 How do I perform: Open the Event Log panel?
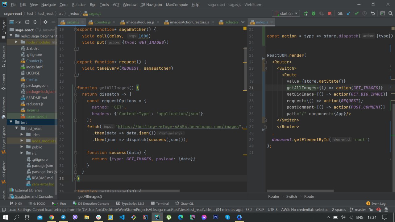tap(376, 203)
